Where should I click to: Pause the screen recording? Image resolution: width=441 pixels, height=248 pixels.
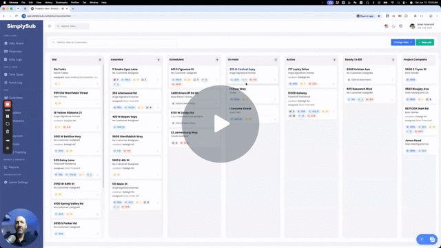[8, 116]
